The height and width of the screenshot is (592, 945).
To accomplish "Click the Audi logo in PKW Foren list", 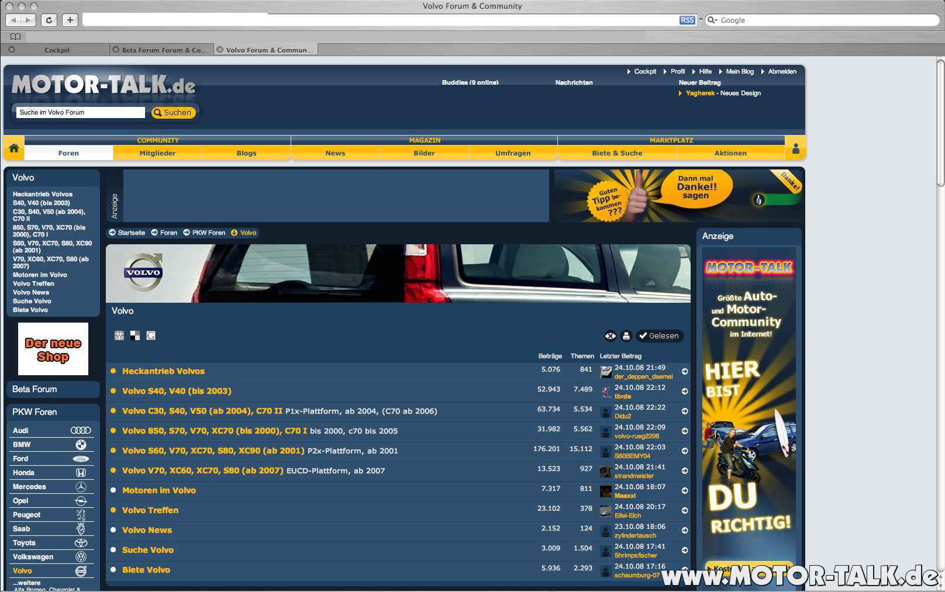I will tap(81, 430).
